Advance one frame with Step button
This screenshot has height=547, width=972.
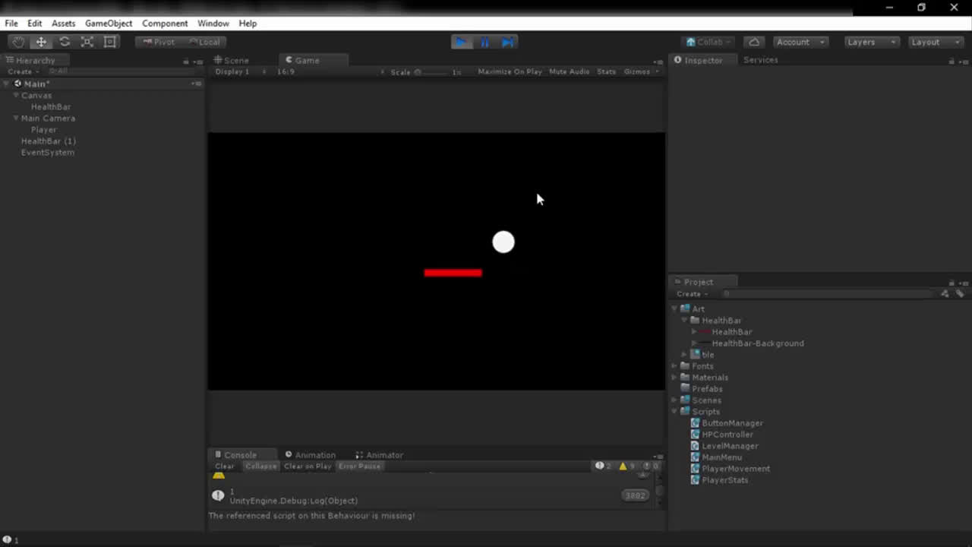[x=508, y=42]
